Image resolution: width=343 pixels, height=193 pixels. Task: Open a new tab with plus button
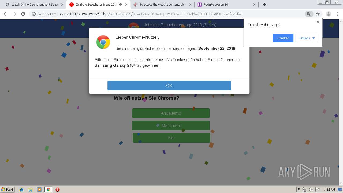(x=264, y=5)
